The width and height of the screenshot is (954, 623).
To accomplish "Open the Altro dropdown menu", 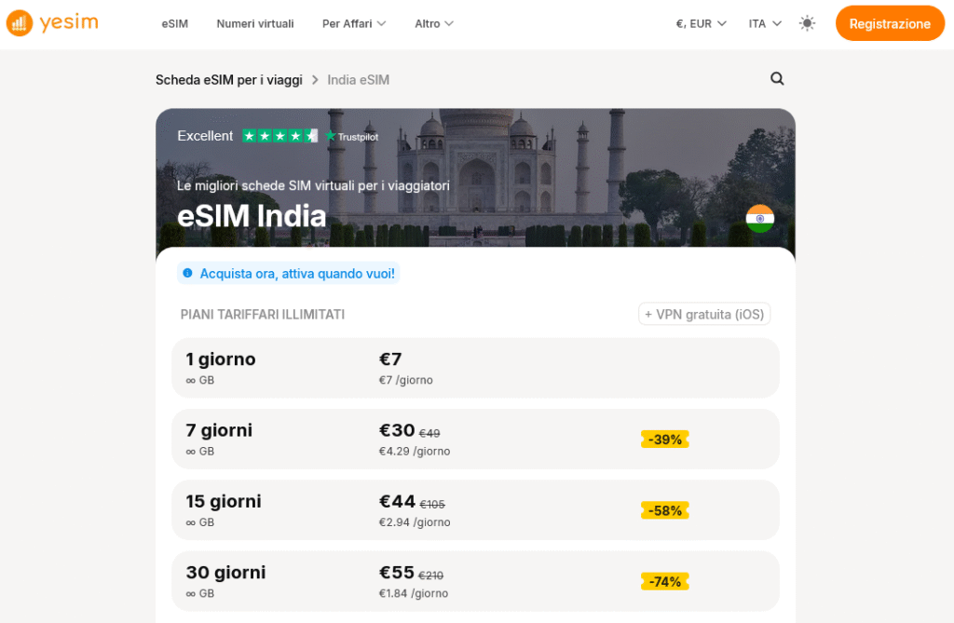I will 433,23.
